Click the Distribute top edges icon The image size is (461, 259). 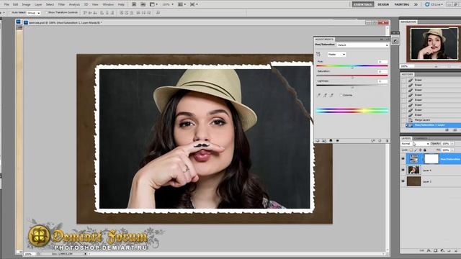coord(122,13)
